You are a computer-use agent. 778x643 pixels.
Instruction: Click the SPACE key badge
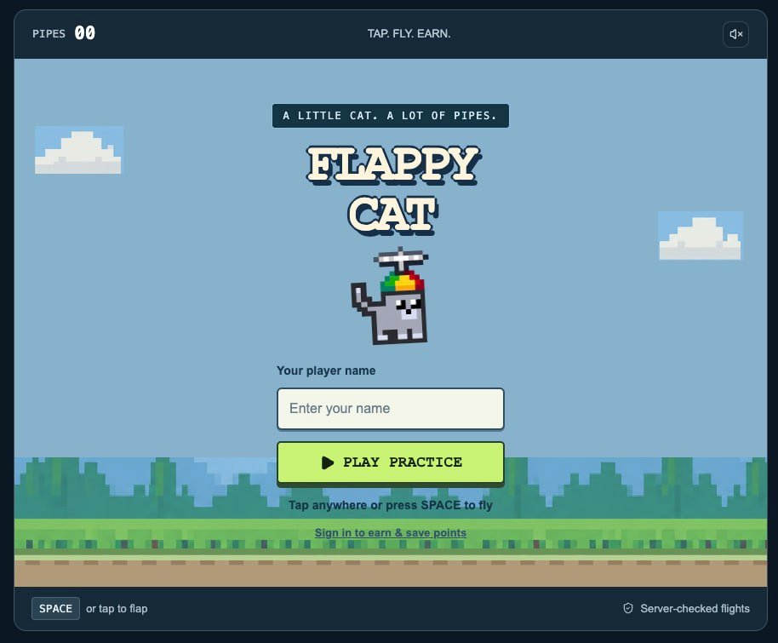coord(55,608)
